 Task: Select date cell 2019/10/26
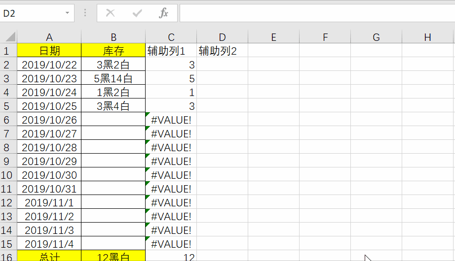49,119
